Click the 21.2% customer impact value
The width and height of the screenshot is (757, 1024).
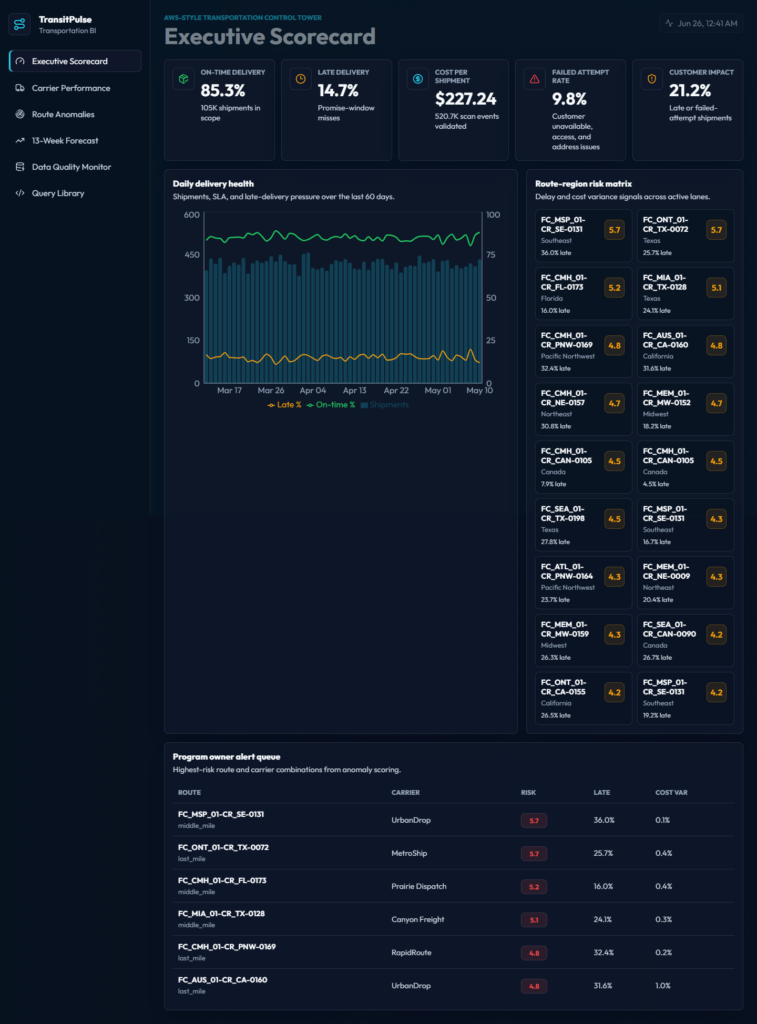(x=690, y=90)
